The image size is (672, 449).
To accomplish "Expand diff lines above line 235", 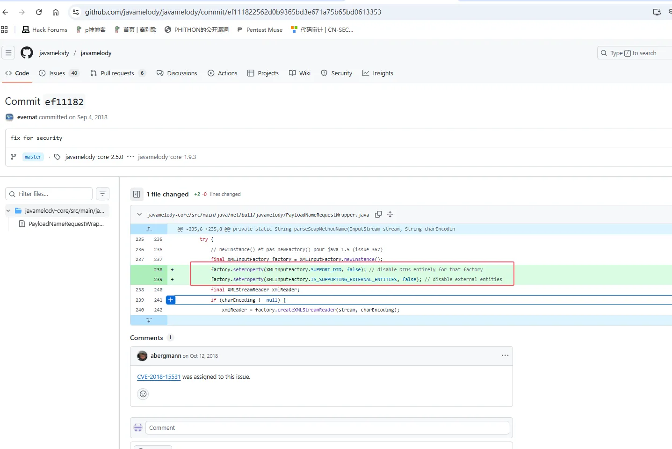I will click(149, 229).
